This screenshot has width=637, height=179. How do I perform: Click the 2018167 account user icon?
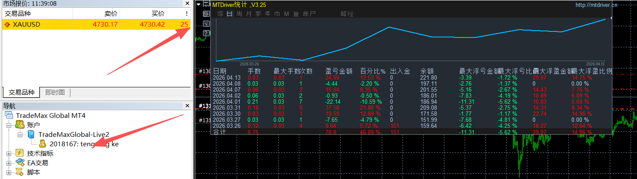[43, 144]
